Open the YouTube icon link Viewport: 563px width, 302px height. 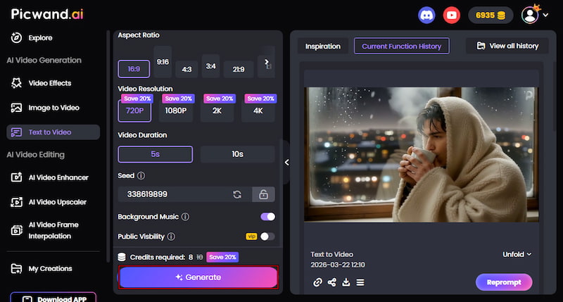point(451,15)
